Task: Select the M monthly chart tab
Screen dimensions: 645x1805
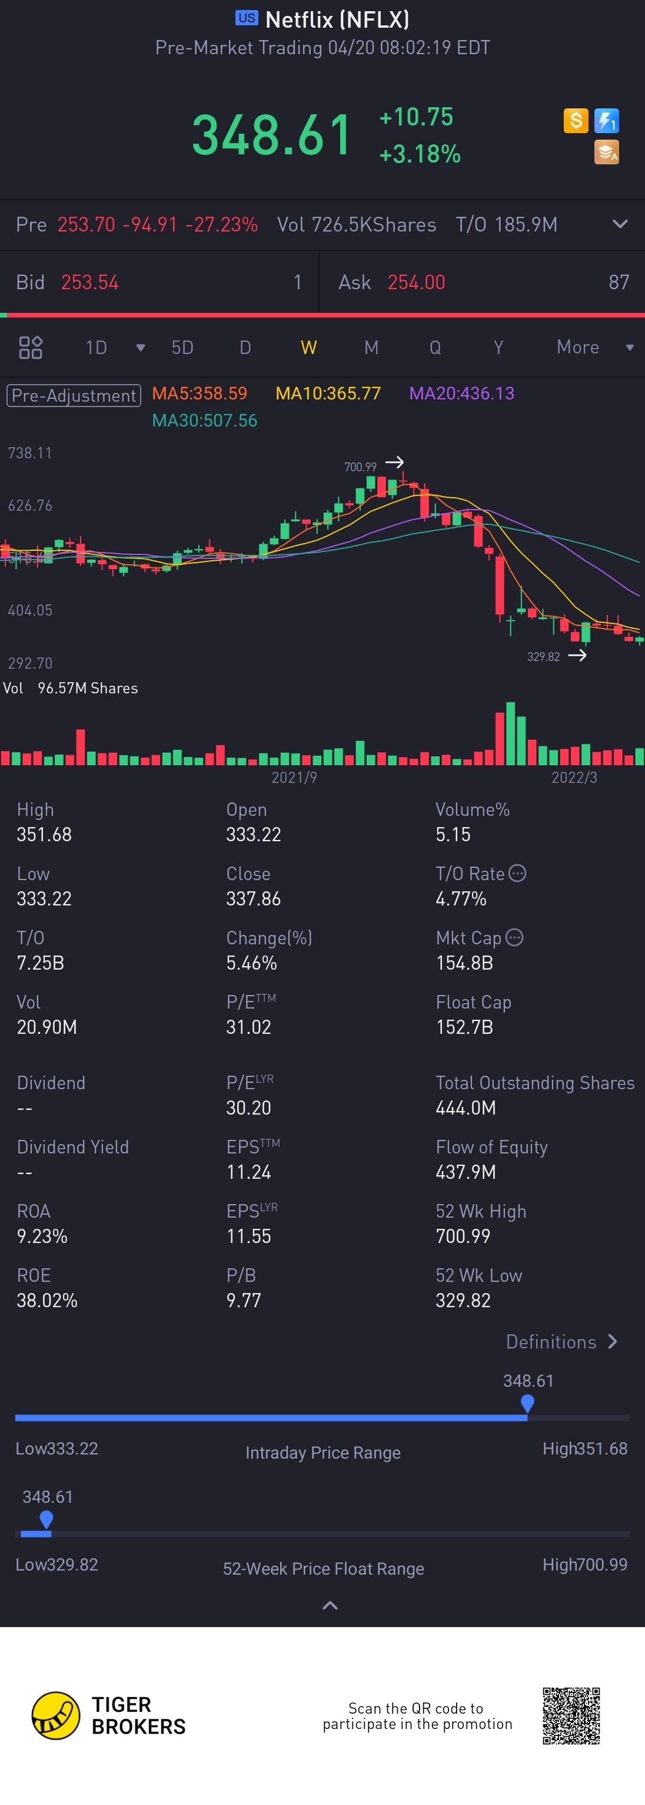Action: point(371,348)
